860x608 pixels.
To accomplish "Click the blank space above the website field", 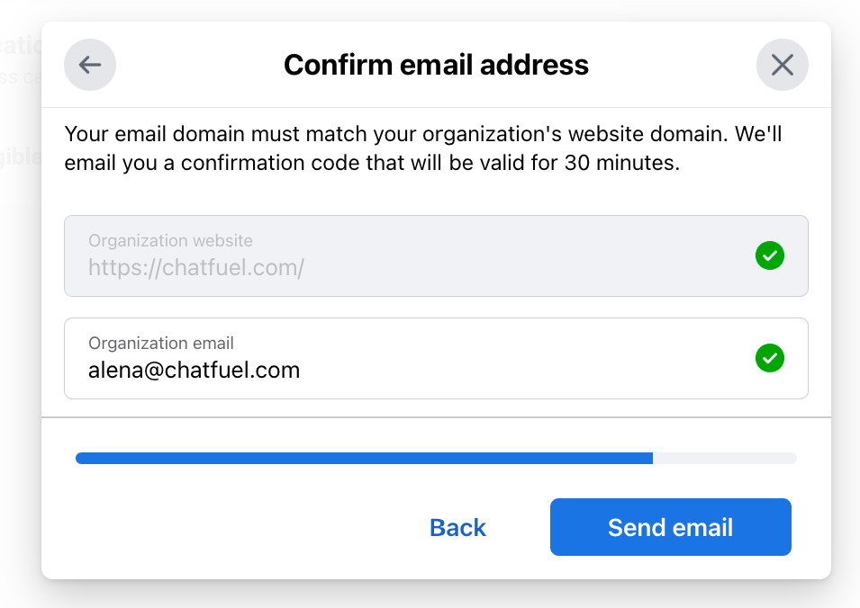I will coord(436,196).
